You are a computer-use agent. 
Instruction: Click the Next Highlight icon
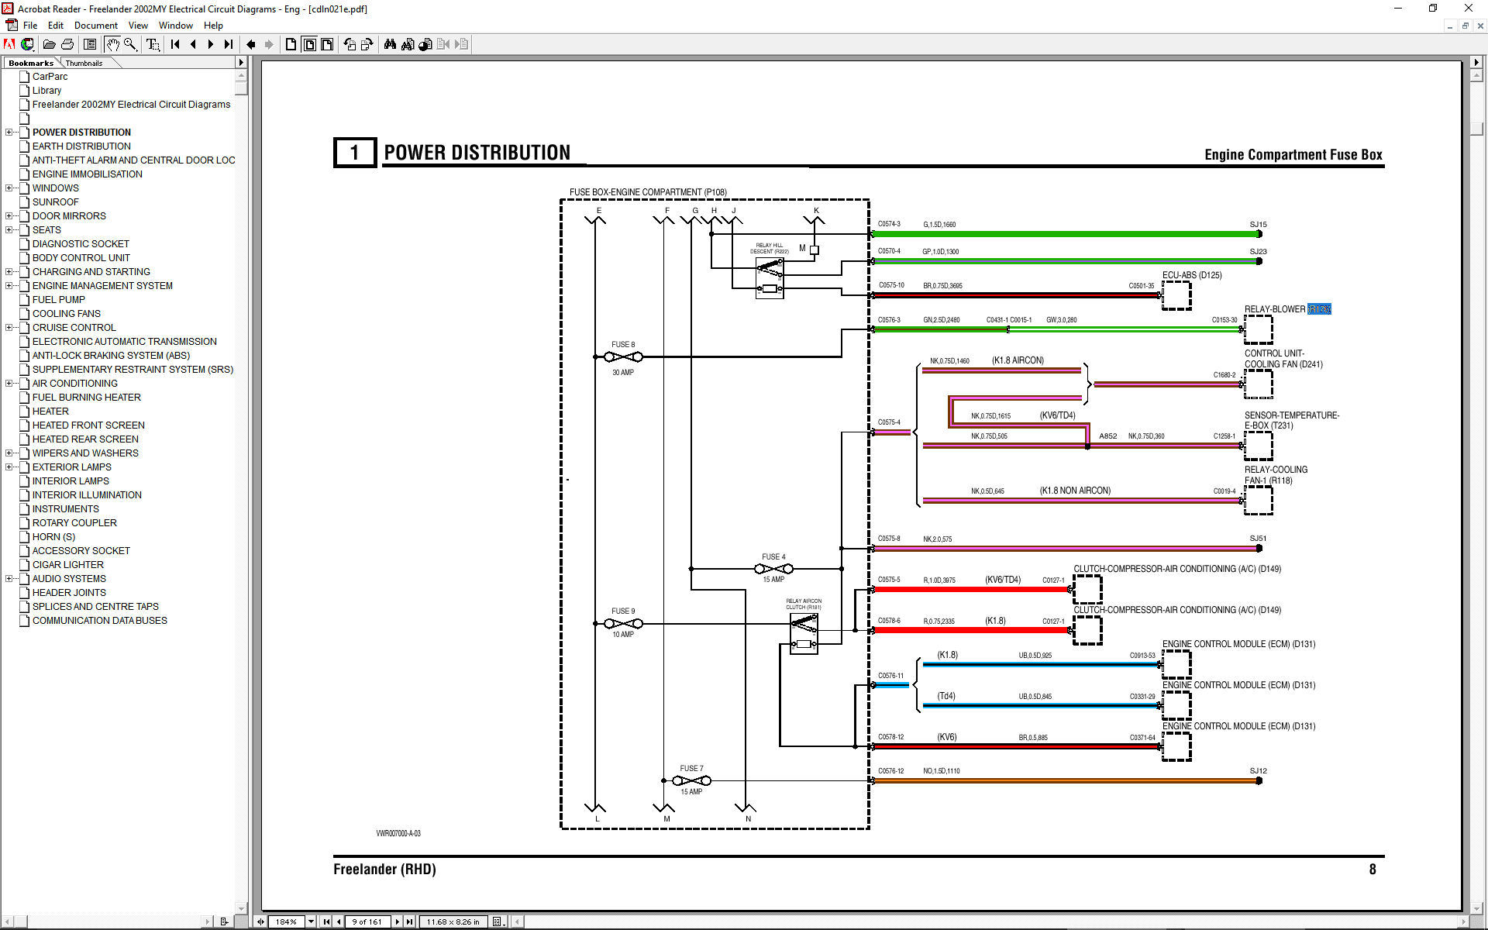click(x=461, y=44)
